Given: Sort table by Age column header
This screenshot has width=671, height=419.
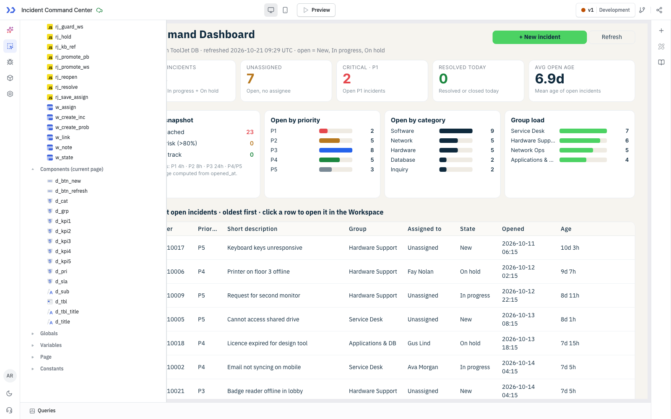Looking at the screenshot, I should point(566,229).
